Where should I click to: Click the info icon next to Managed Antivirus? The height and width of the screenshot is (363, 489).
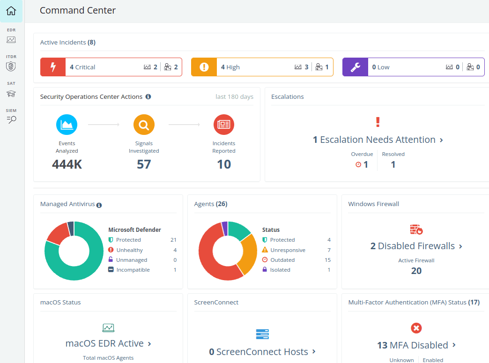(99, 205)
